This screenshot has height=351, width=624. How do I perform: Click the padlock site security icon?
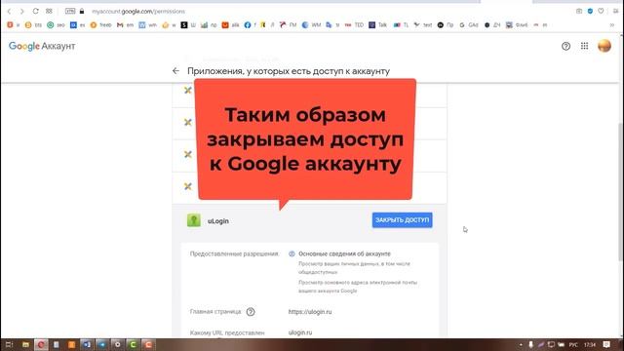(x=82, y=11)
